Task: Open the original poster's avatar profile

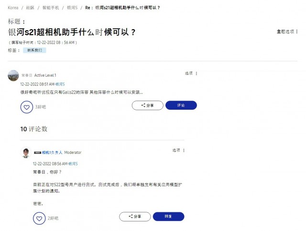Action: pyautogui.click(x=13, y=76)
